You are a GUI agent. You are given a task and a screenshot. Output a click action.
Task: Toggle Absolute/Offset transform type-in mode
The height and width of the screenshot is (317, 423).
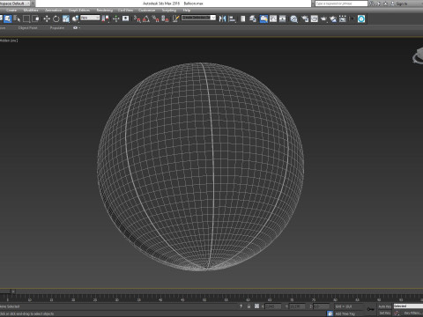[x=256, y=306]
